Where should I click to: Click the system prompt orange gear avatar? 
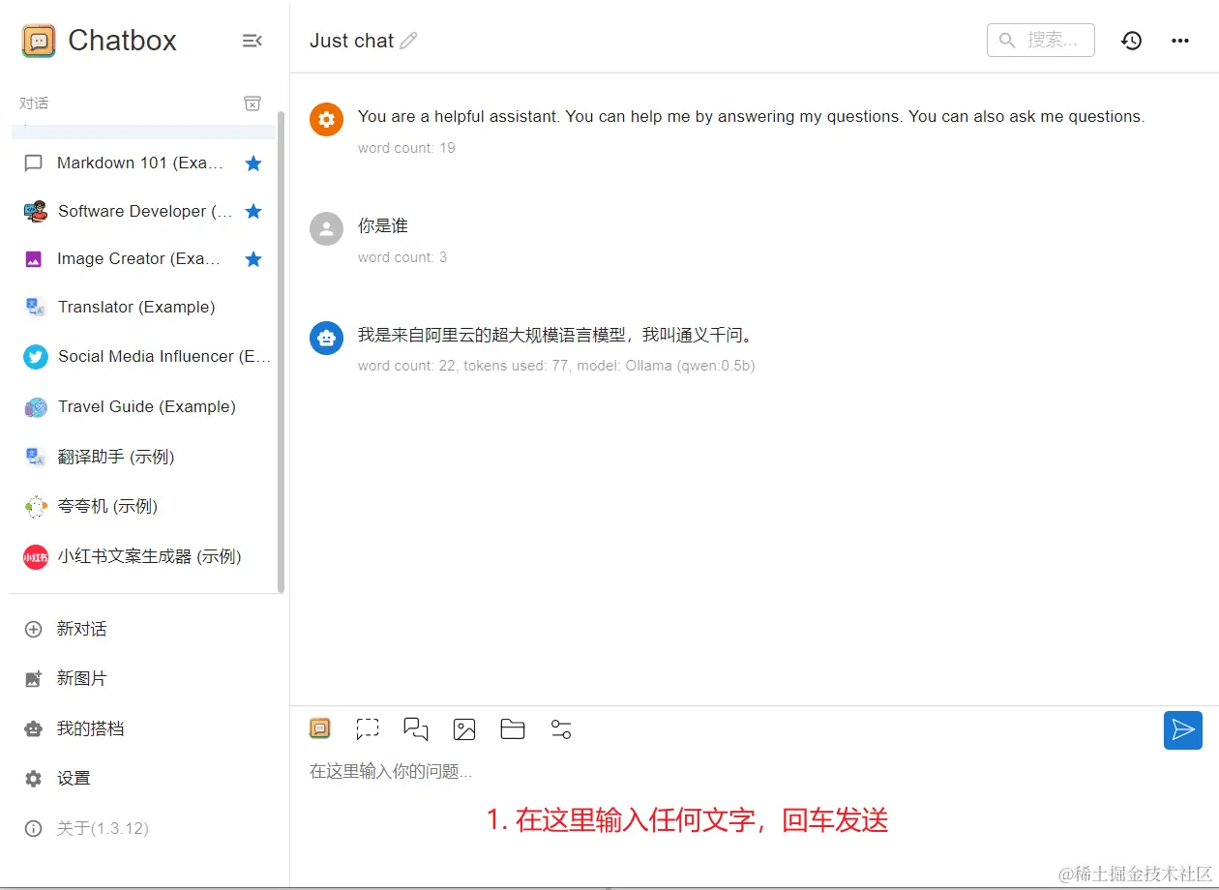(x=326, y=120)
